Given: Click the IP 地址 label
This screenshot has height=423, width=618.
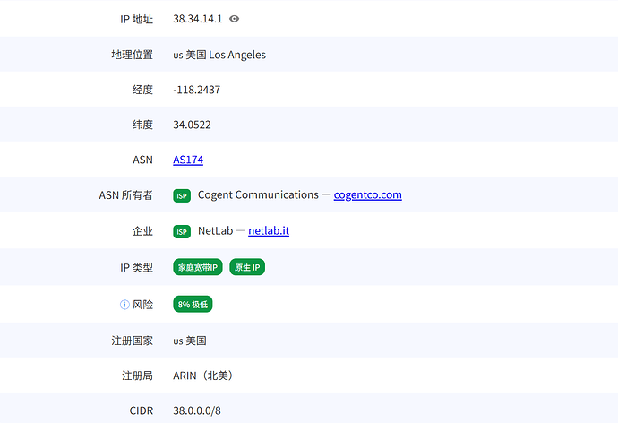Looking at the screenshot, I should tap(136, 19).
